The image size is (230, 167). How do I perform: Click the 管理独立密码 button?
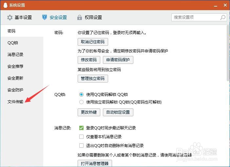93,79
